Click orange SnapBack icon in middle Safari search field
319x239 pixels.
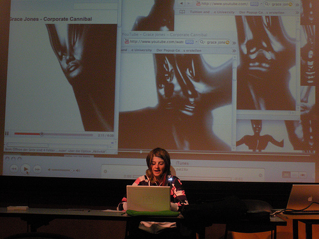point(227,42)
